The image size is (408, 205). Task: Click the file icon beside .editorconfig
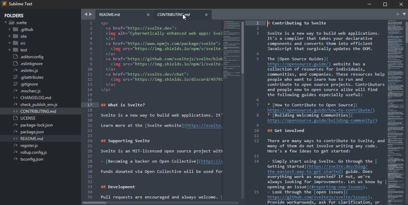(16, 57)
